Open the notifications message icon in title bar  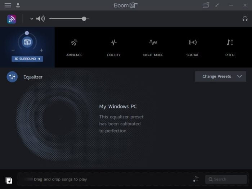(206, 5)
